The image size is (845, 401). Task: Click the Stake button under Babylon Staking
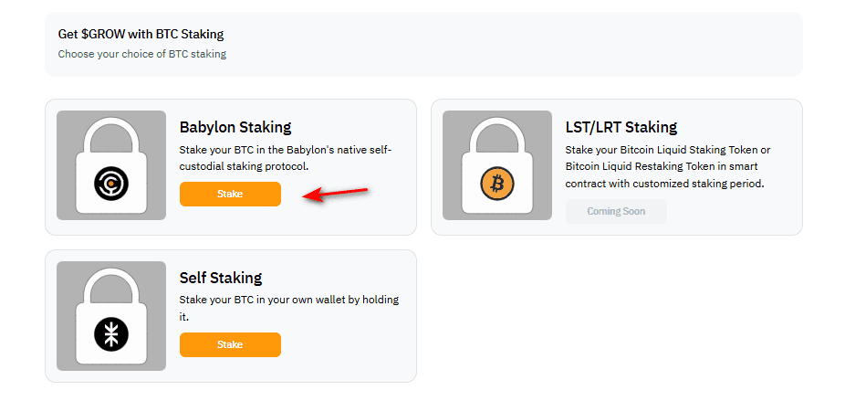230,195
